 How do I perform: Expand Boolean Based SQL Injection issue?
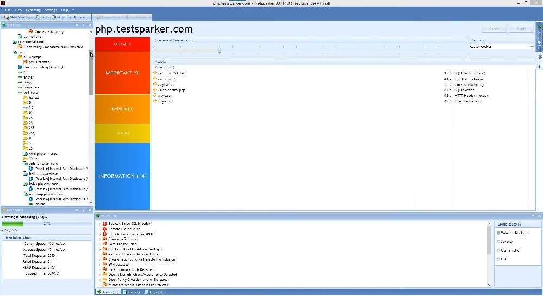[x=99, y=224]
